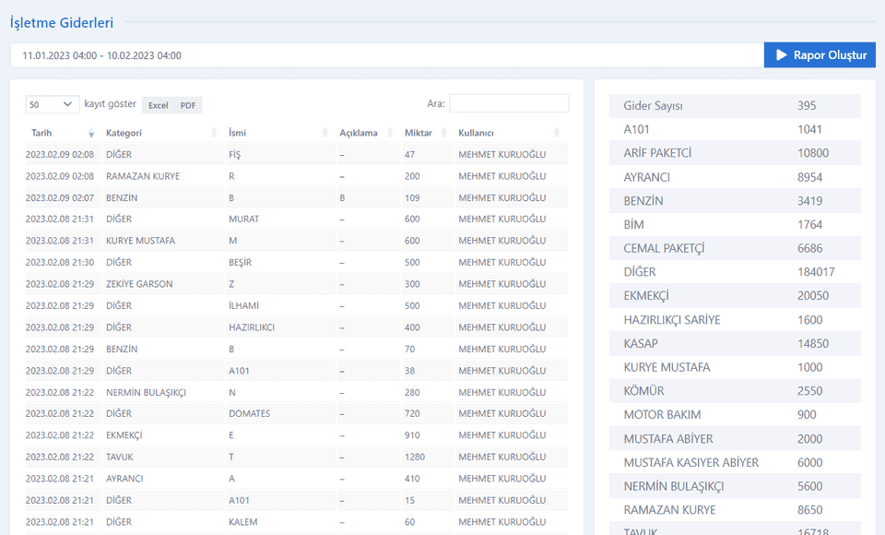Click the amount 109 cell

(426, 197)
